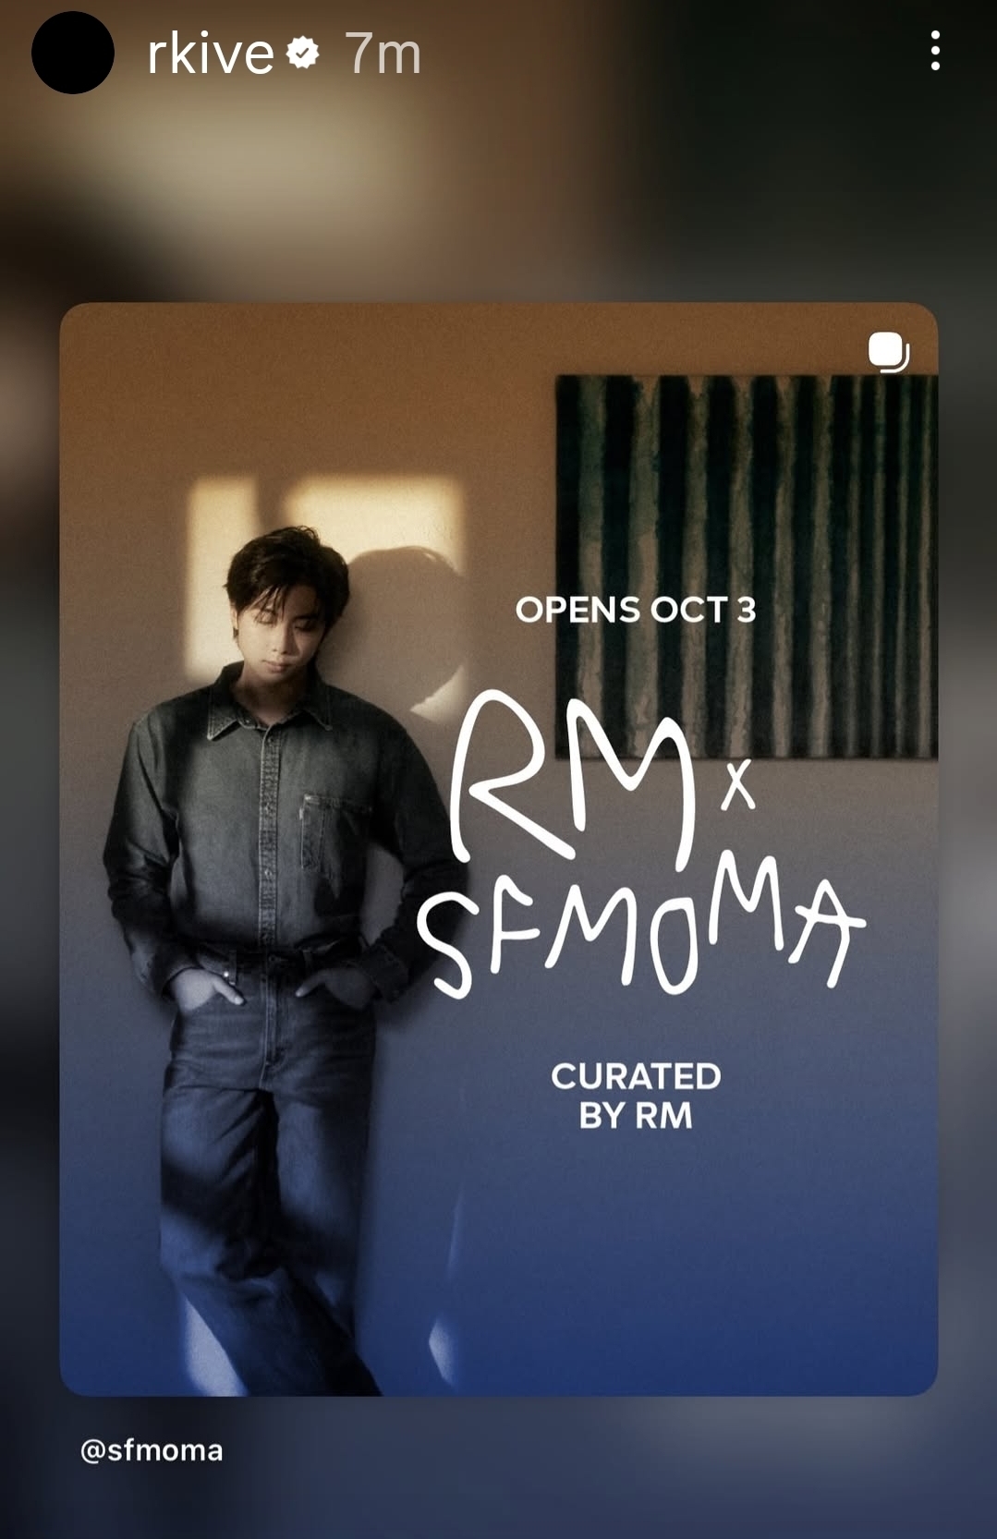Tap the carousel multi-image icon on post

click(888, 352)
